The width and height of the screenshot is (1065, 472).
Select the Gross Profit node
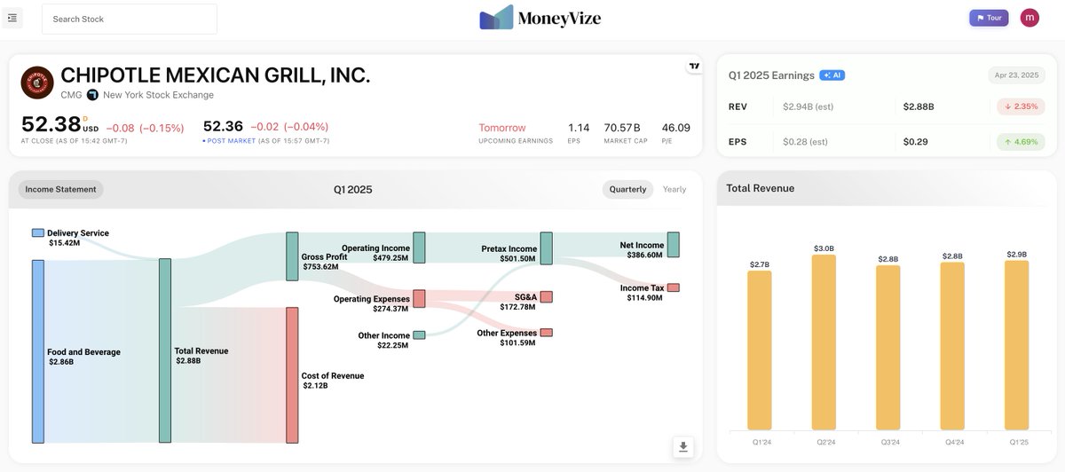click(292, 256)
